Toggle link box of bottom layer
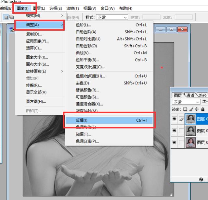 (181, 142)
